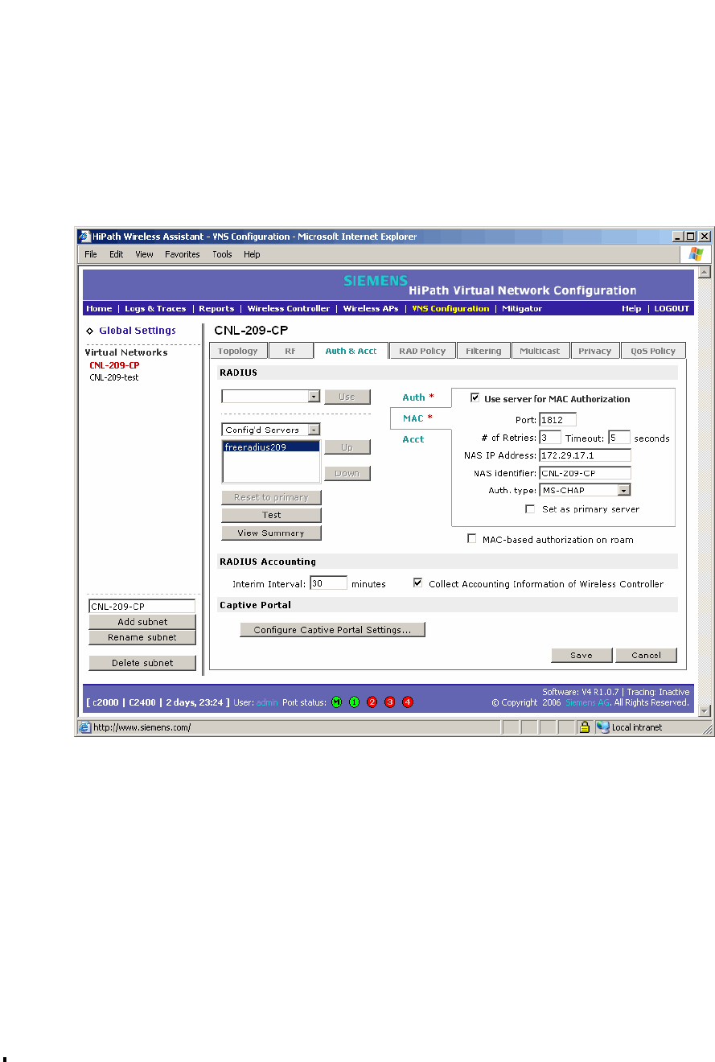This screenshot has height=1062, width=715.
Task: Switch to the Multicast tab
Action: [x=540, y=351]
